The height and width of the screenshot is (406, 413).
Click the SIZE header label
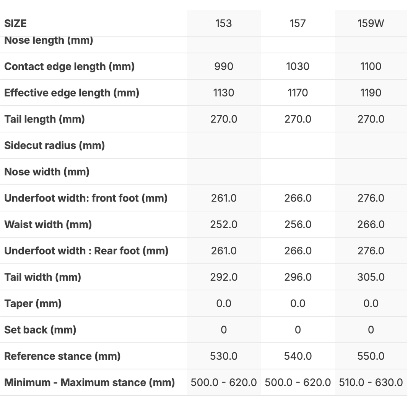coord(15,23)
